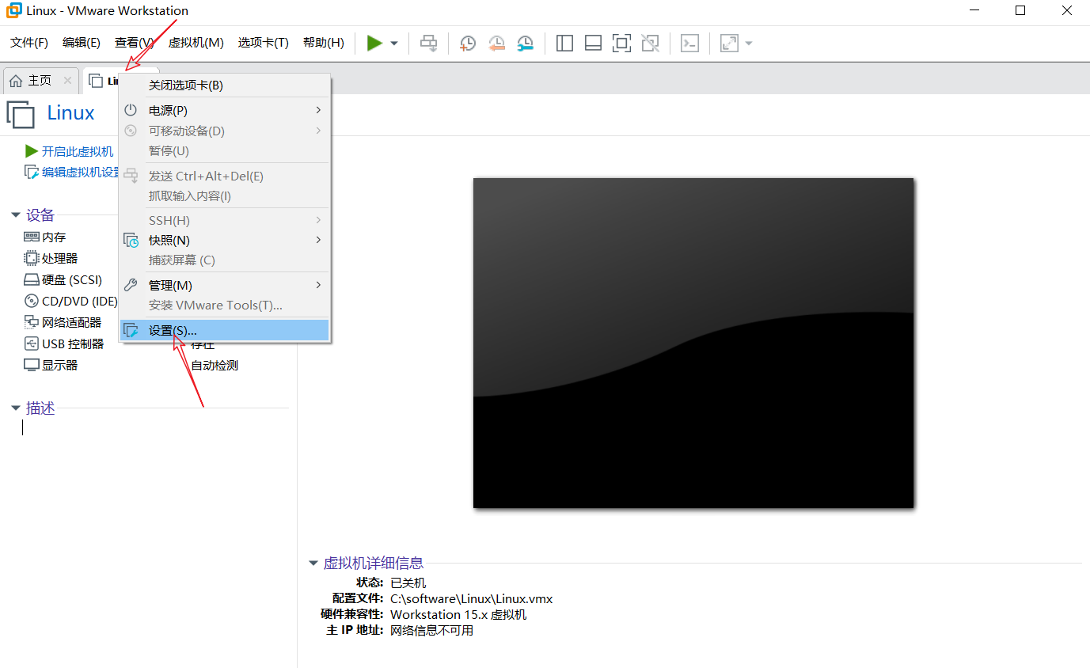Click the revert to snapshot toolbar icon
The width and height of the screenshot is (1090, 668).
tap(496, 43)
